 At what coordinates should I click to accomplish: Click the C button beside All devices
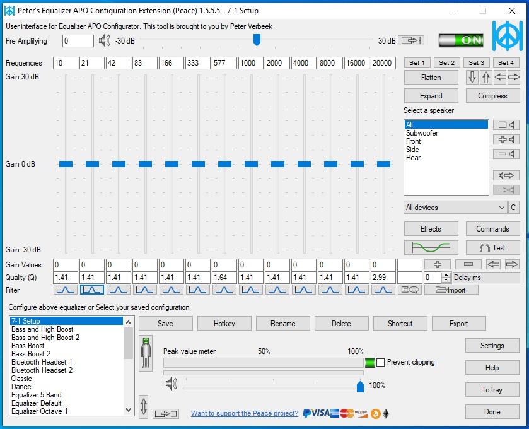(x=513, y=207)
